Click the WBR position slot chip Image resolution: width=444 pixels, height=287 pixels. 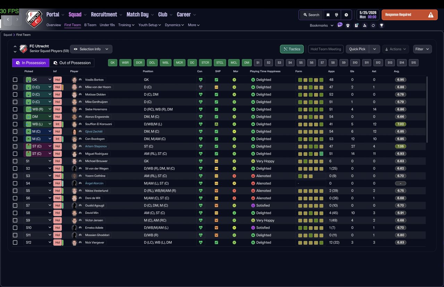(125, 63)
